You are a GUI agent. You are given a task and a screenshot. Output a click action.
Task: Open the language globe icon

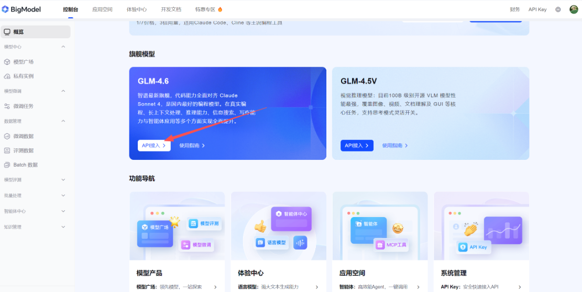tap(558, 9)
